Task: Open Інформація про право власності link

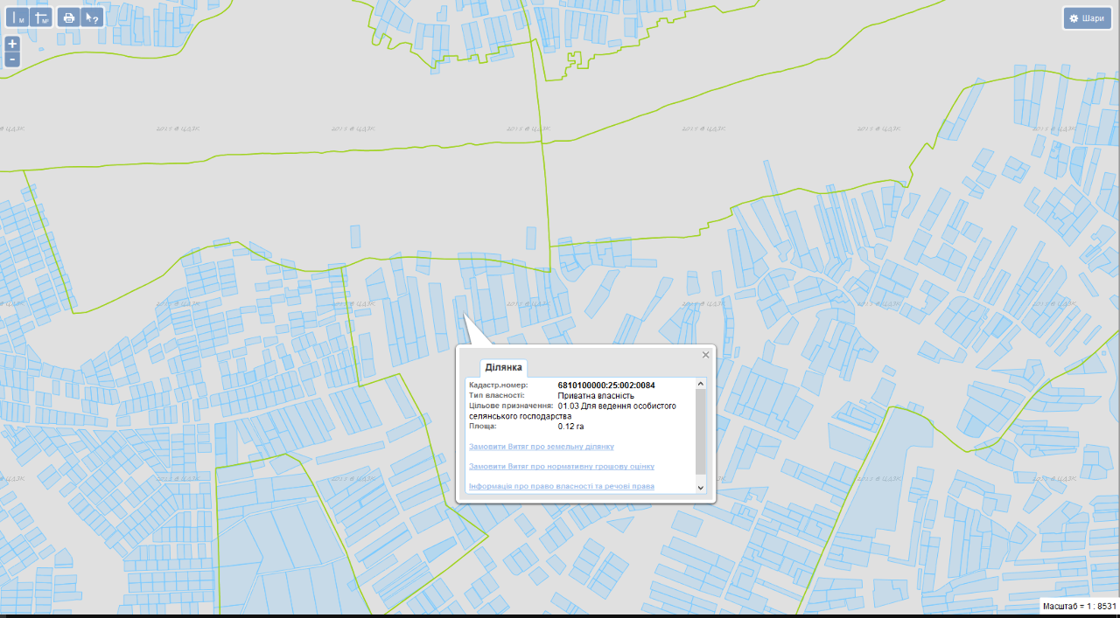Action: [561, 486]
